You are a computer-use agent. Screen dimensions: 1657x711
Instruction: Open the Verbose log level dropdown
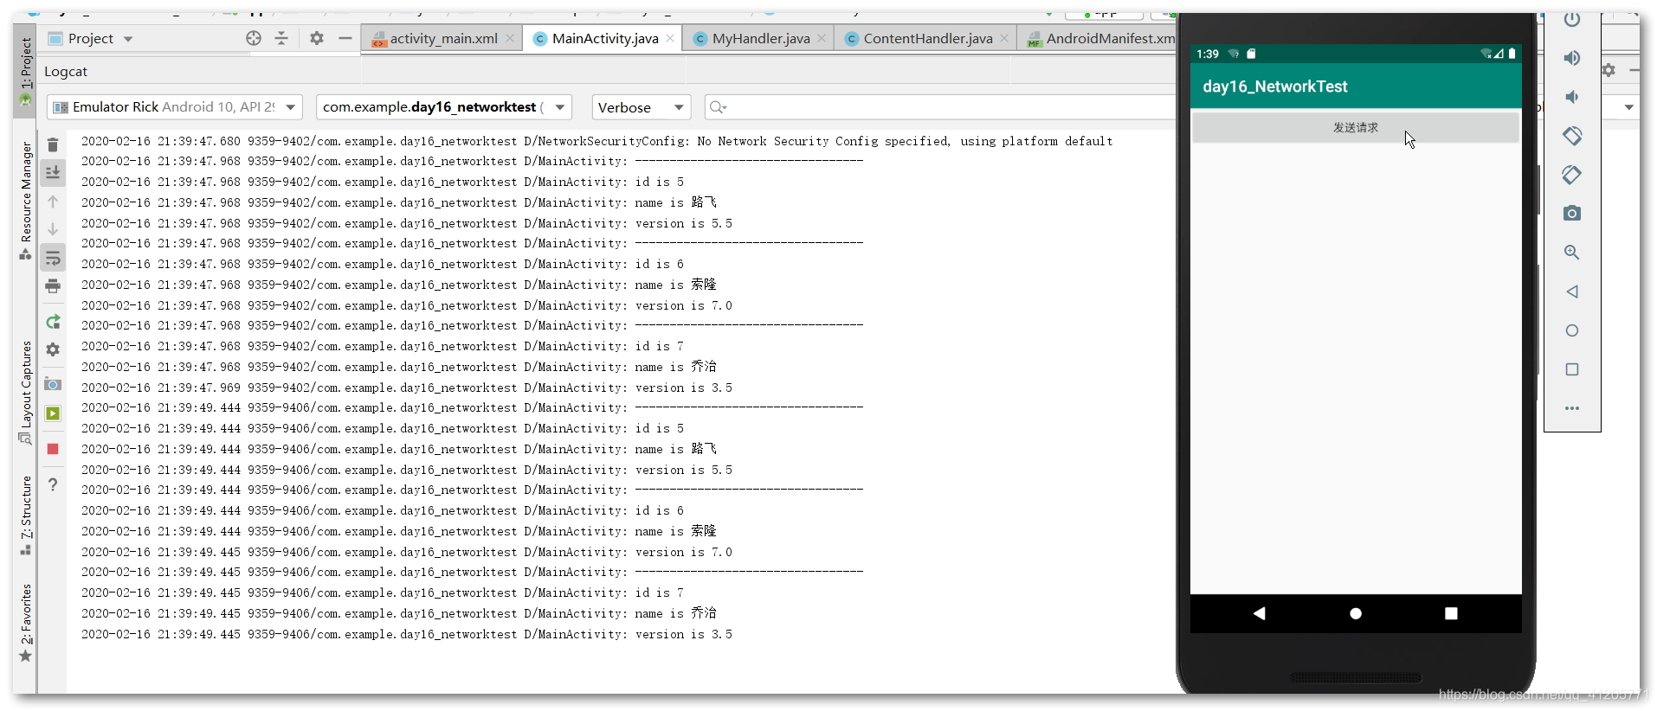pyautogui.click(x=641, y=107)
